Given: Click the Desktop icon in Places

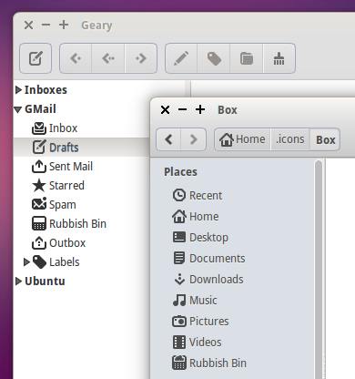Looking at the screenshot, I should point(179,237).
